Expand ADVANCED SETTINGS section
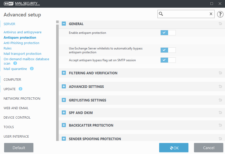The height and width of the screenshot is (154, 225). click(64, 86)
